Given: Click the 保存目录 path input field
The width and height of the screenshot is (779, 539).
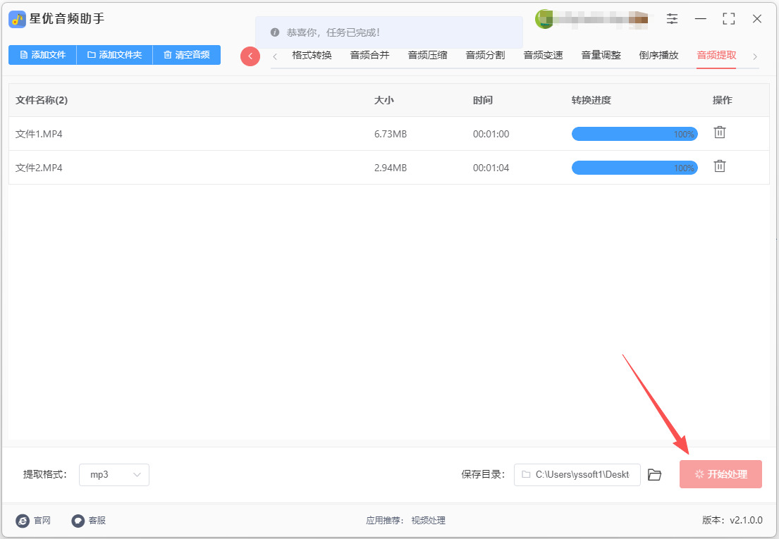Looking at the screenshot, I should tap(577, 475).
